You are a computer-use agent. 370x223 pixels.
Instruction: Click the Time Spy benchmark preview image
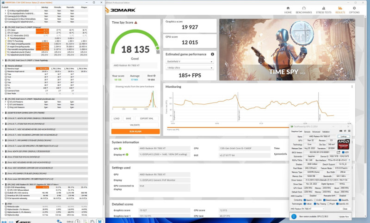click(x=287, y=50)
